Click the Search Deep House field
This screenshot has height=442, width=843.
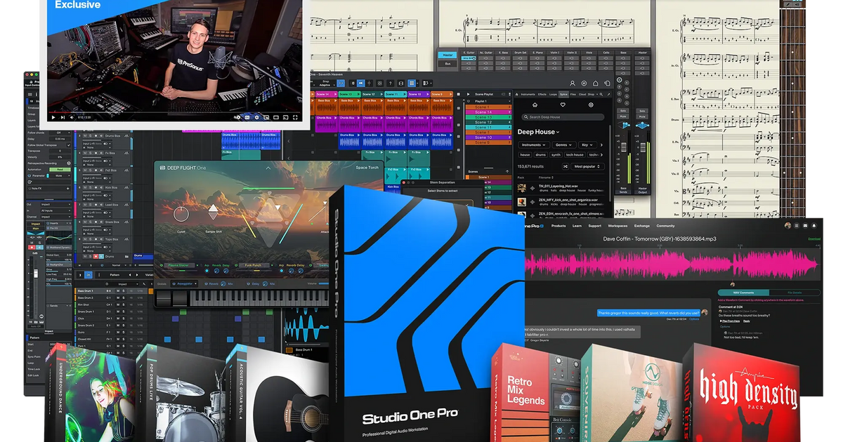[562, 117]
